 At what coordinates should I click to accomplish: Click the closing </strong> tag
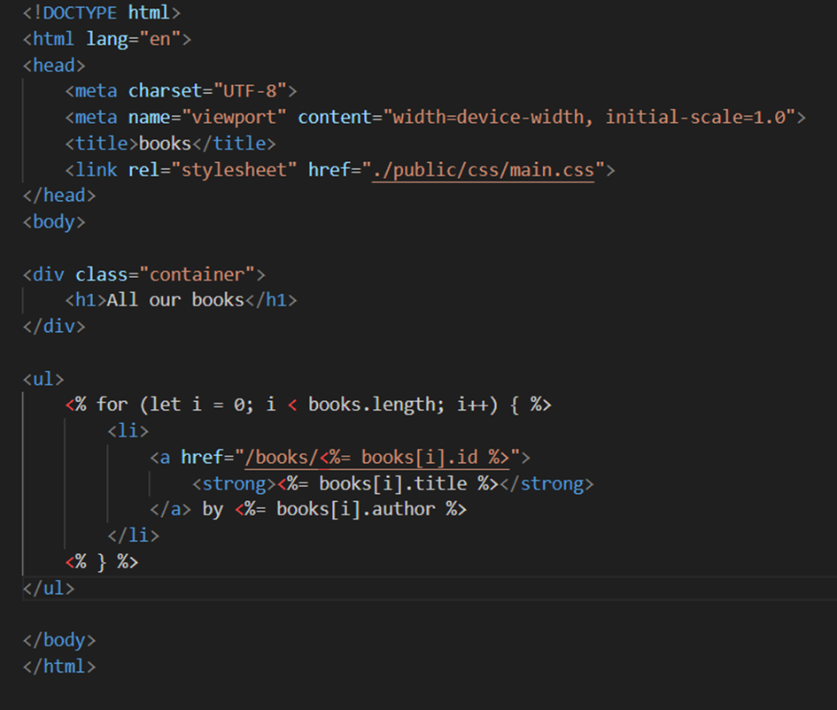pos(546,483)
